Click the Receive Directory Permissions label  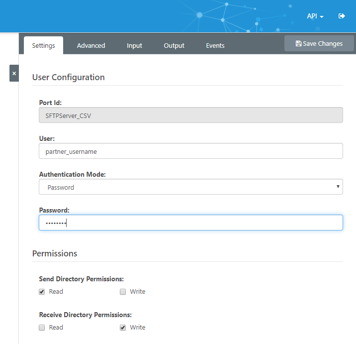pos(86,315)
